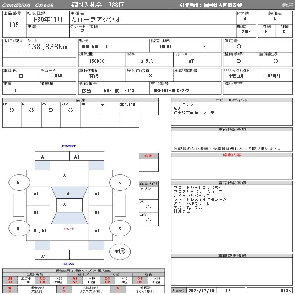Click the check date 2025/12/10 field

tap(201, 291)
